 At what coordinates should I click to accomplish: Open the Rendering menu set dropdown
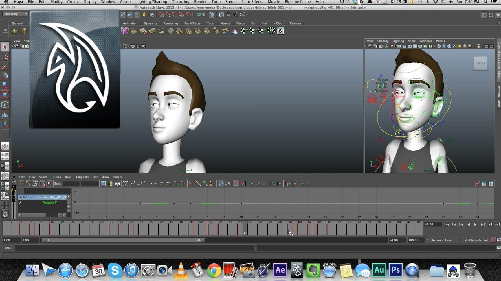[15, 14]
